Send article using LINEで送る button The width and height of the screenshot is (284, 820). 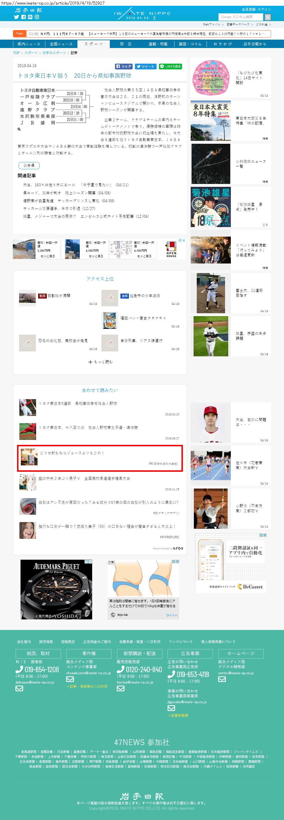(x=170, y=66)
